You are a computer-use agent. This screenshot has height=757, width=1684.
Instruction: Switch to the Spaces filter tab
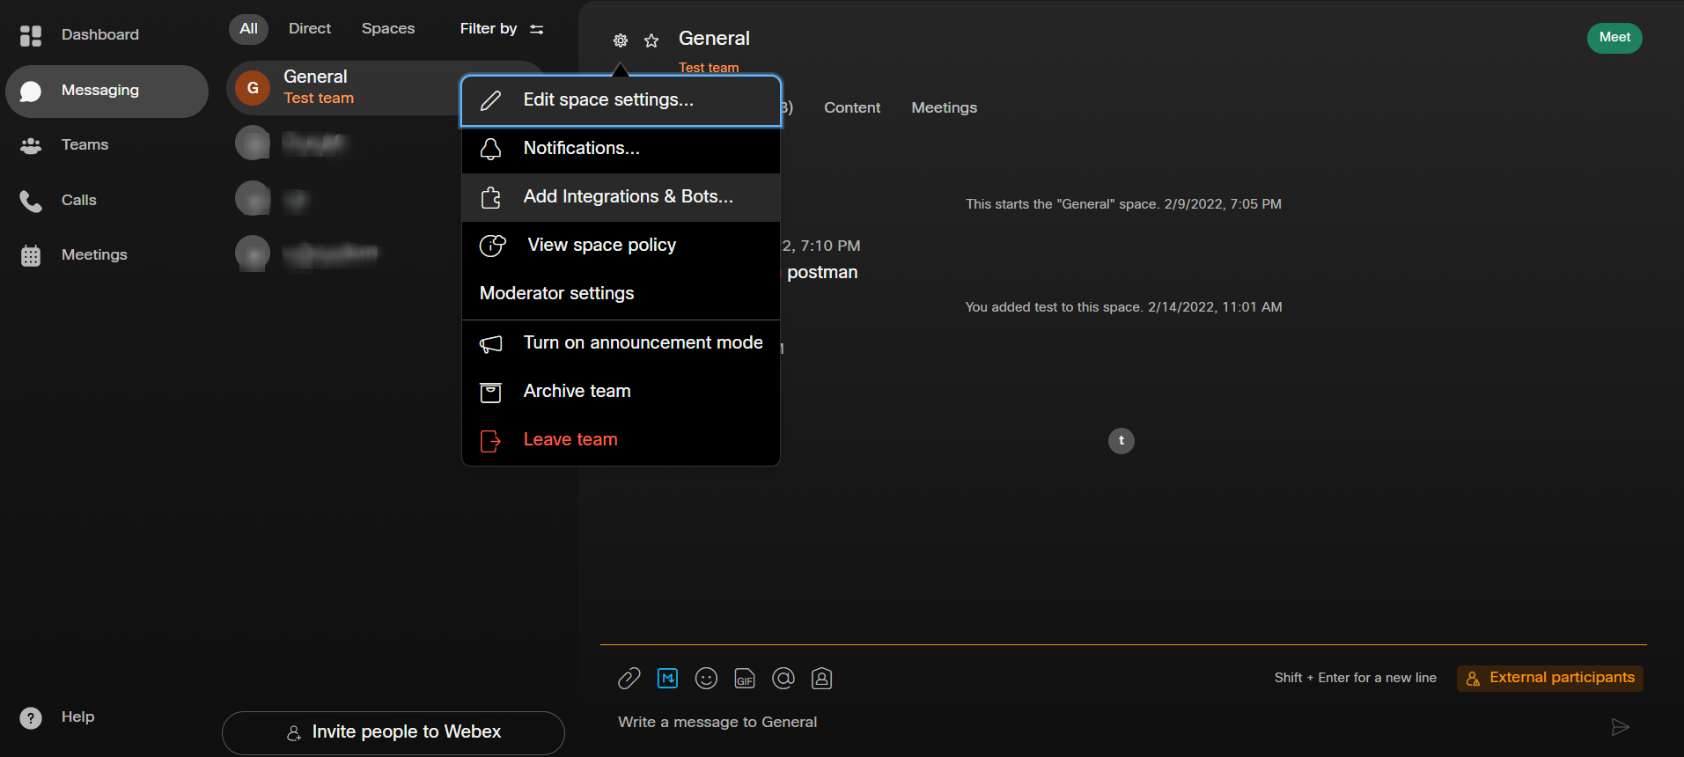[388, 29]
